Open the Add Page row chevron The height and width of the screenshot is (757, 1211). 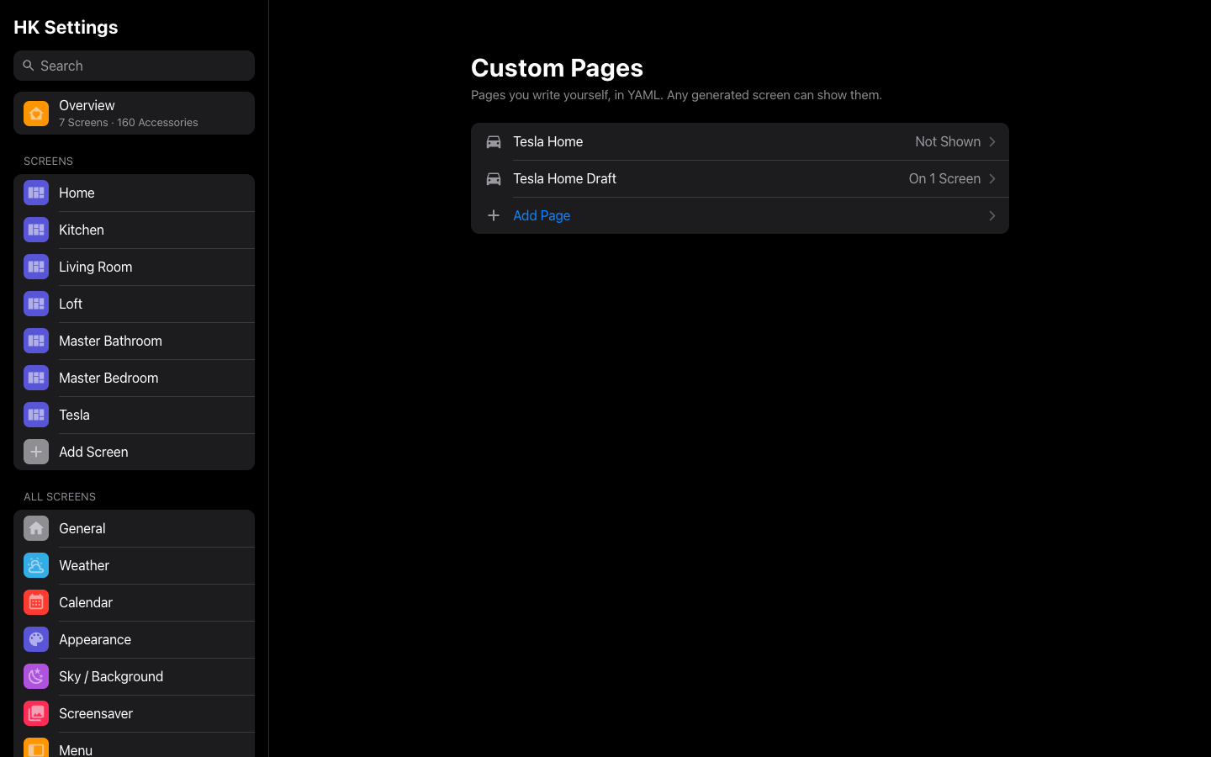point(992,216)
